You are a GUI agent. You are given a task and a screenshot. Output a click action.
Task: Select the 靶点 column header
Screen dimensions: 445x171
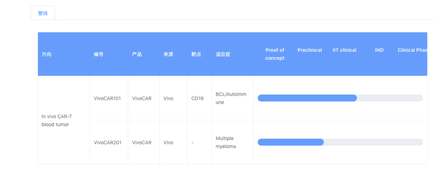pos(196,54)
